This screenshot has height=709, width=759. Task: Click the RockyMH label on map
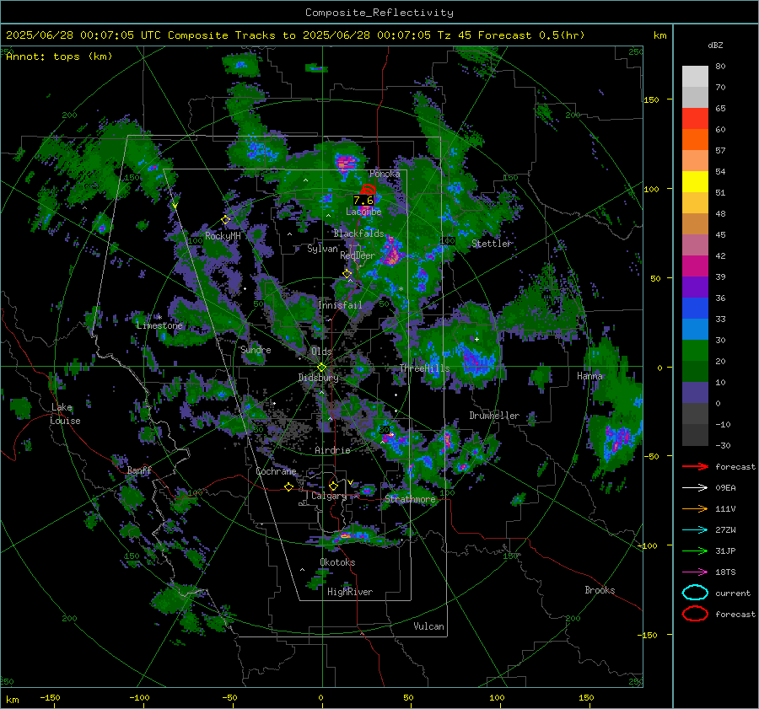tap(223, 236)
